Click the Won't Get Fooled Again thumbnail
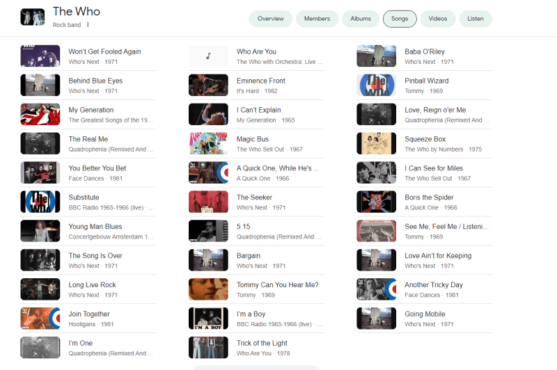This screenshot has width=557, height=370. pyautogui.click(x=40, y=56)
